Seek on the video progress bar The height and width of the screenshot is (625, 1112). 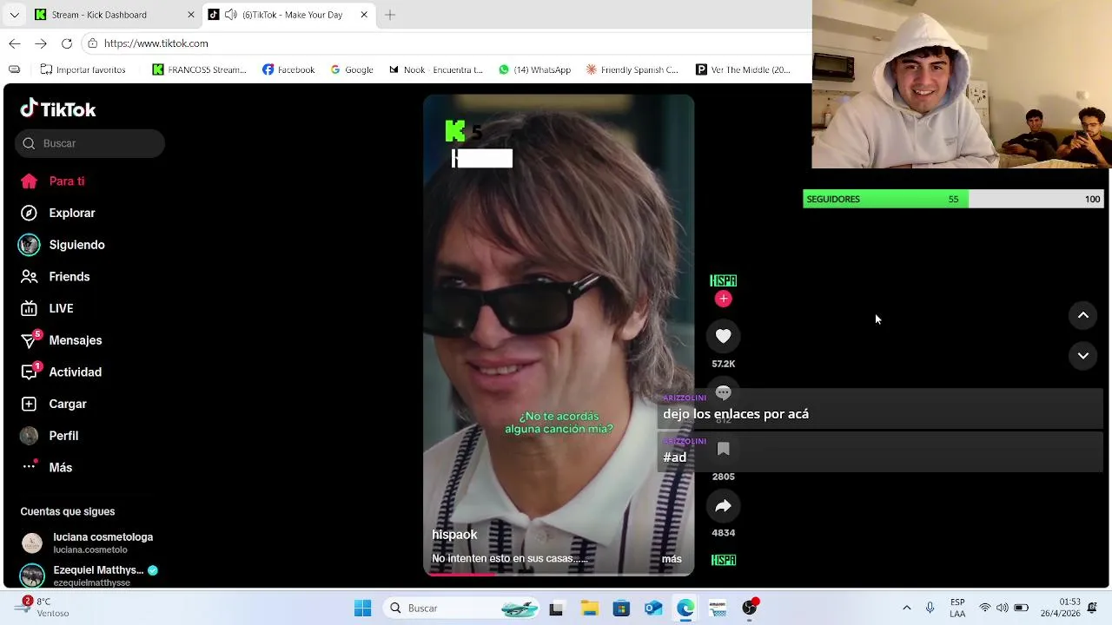(559, 573)
